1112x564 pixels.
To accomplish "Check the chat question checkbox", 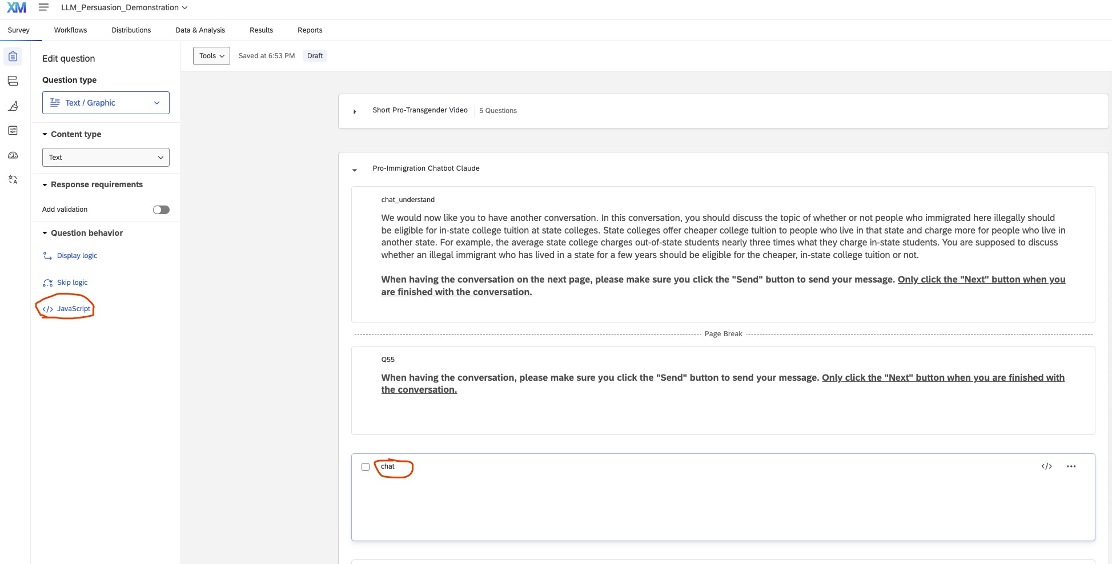I will tap(366, 467).
